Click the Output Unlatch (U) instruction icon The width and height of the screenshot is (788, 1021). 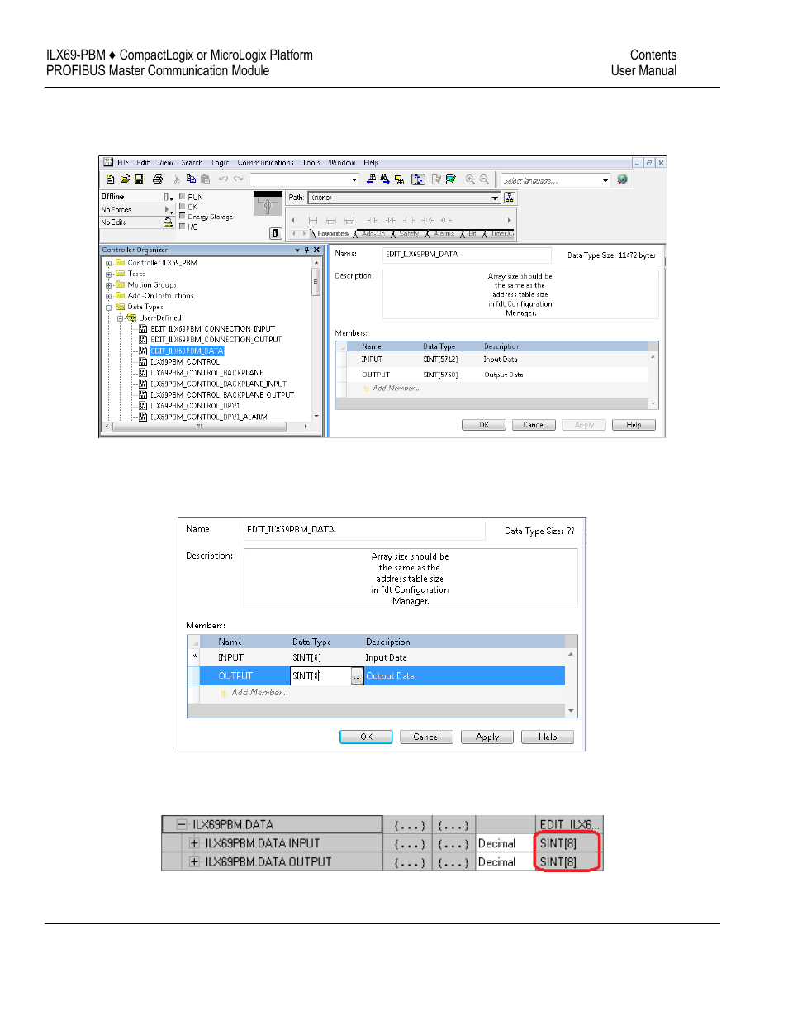(x=426, y=220)
